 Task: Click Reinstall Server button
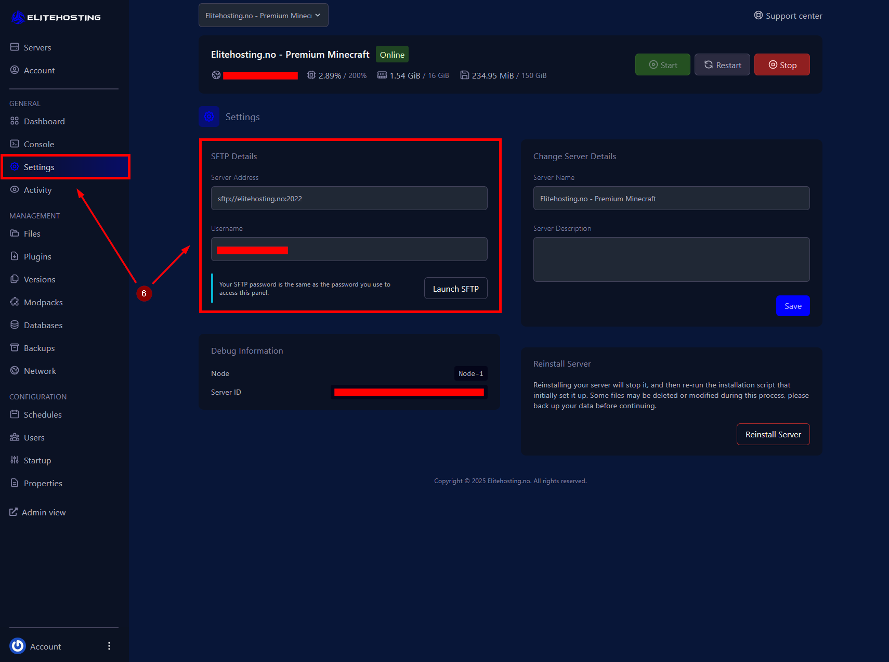point(773,434)
